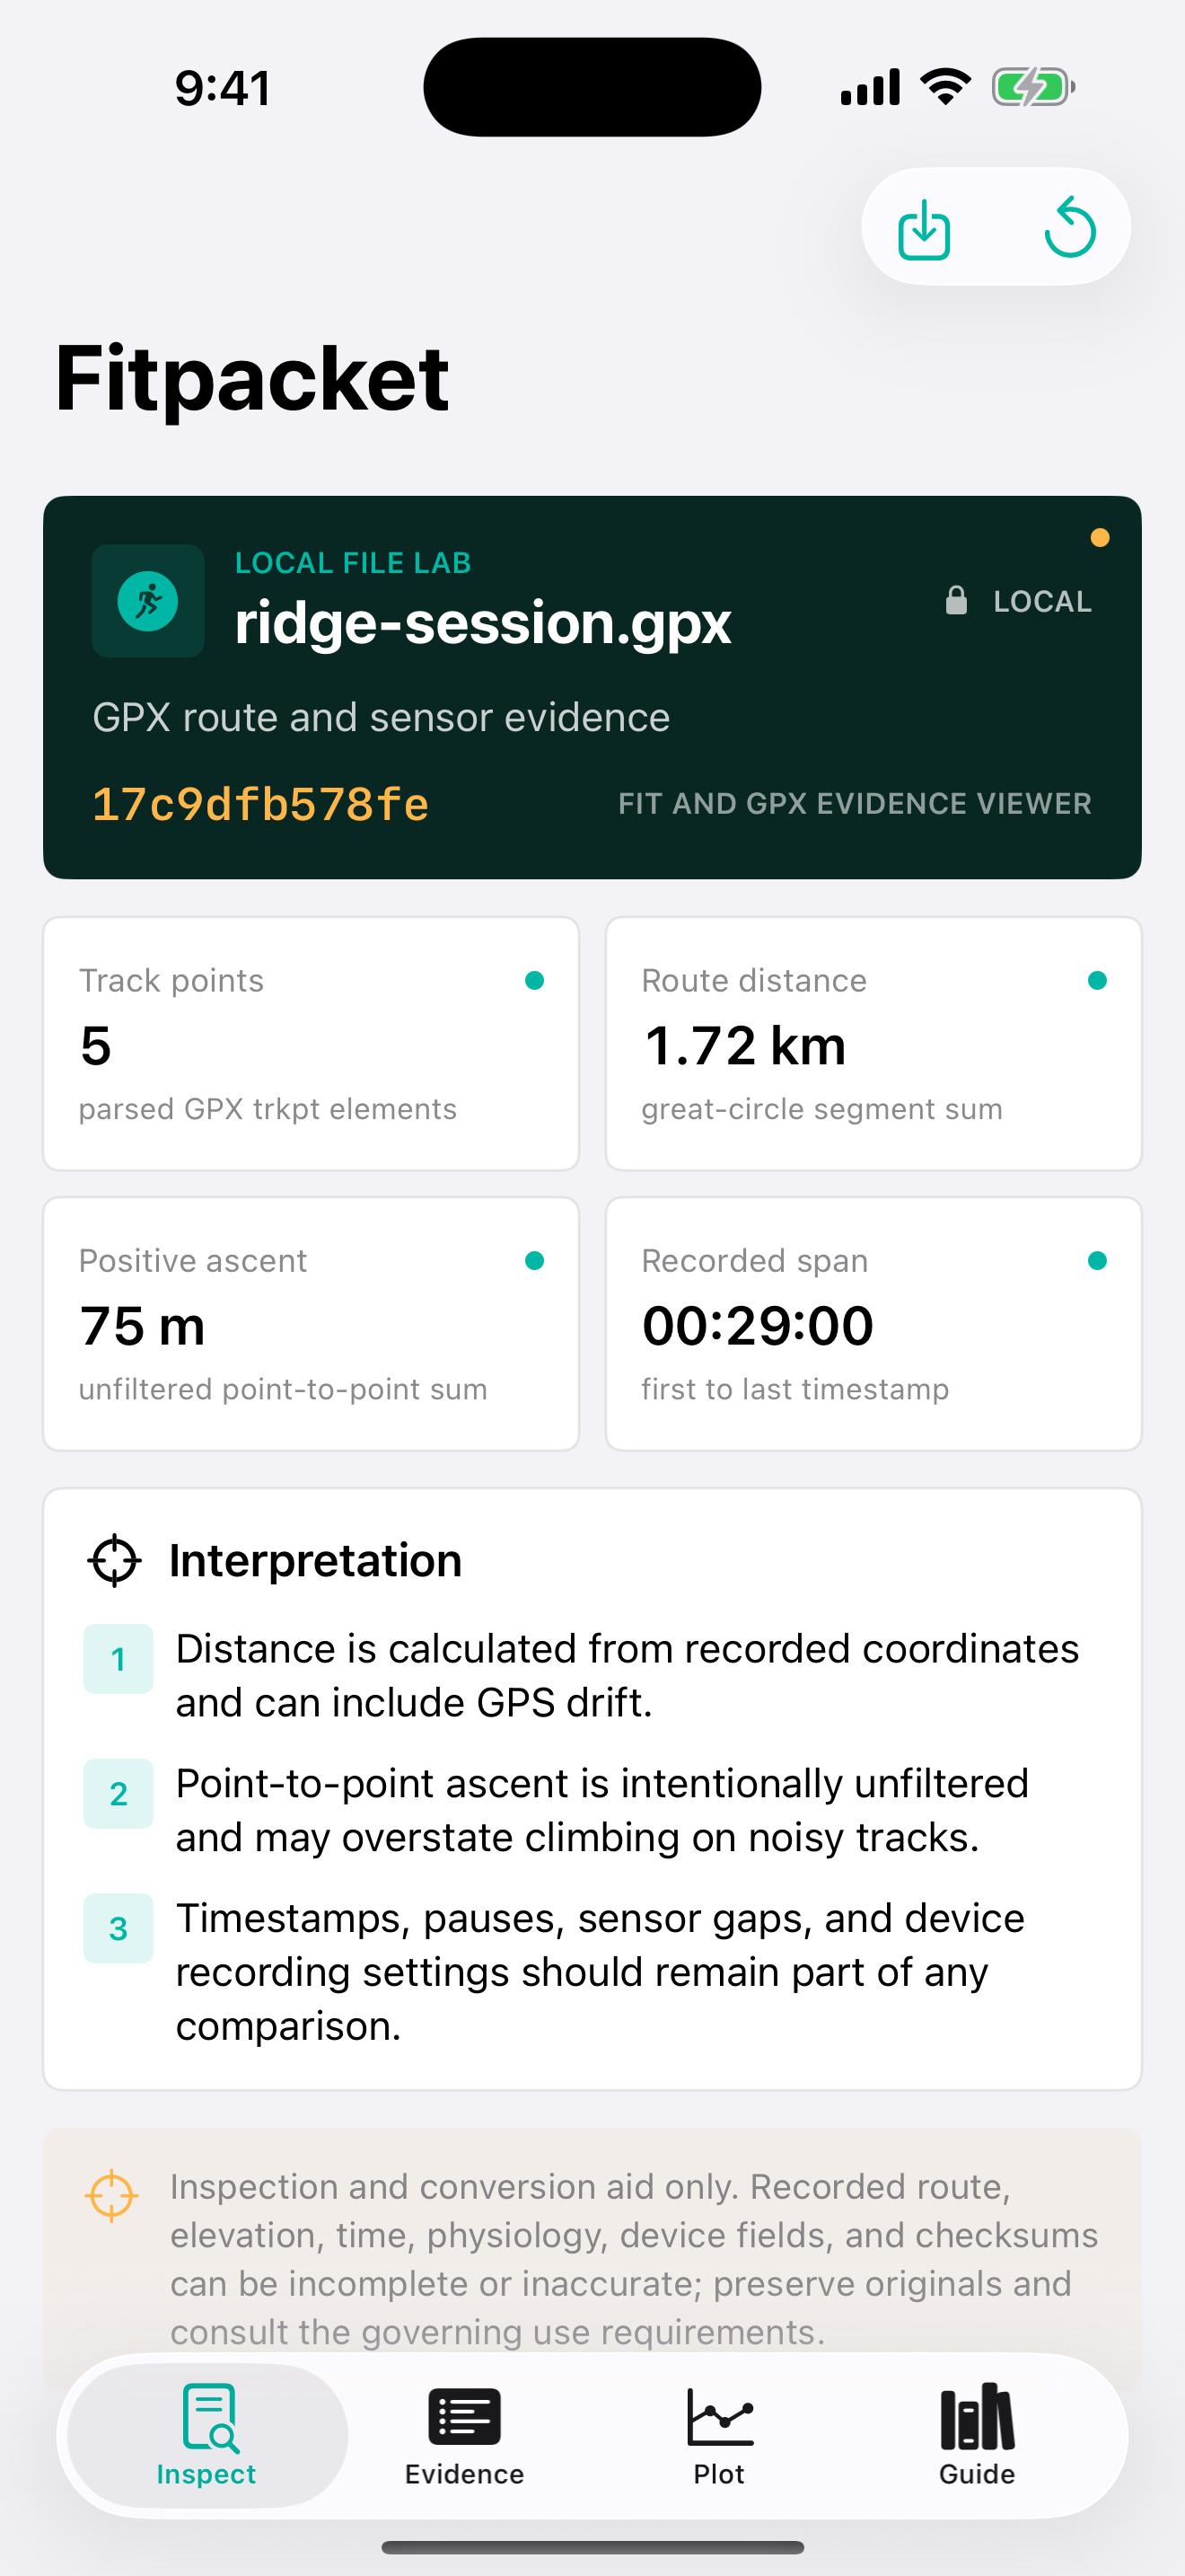Viewport: 1185px width, 2576px height.
Task: Open the Plot tab
Action: 719,2436
